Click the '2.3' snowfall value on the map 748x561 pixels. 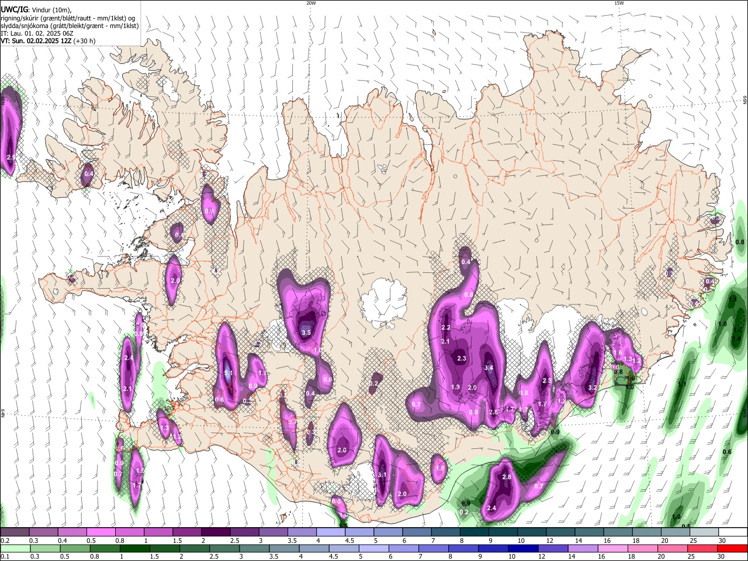click(462, 358)
